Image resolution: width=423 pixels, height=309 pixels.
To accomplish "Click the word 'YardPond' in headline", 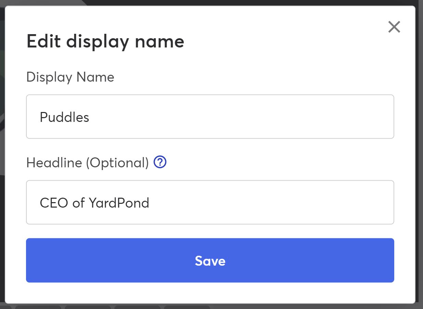I will (x=119, y=203).
